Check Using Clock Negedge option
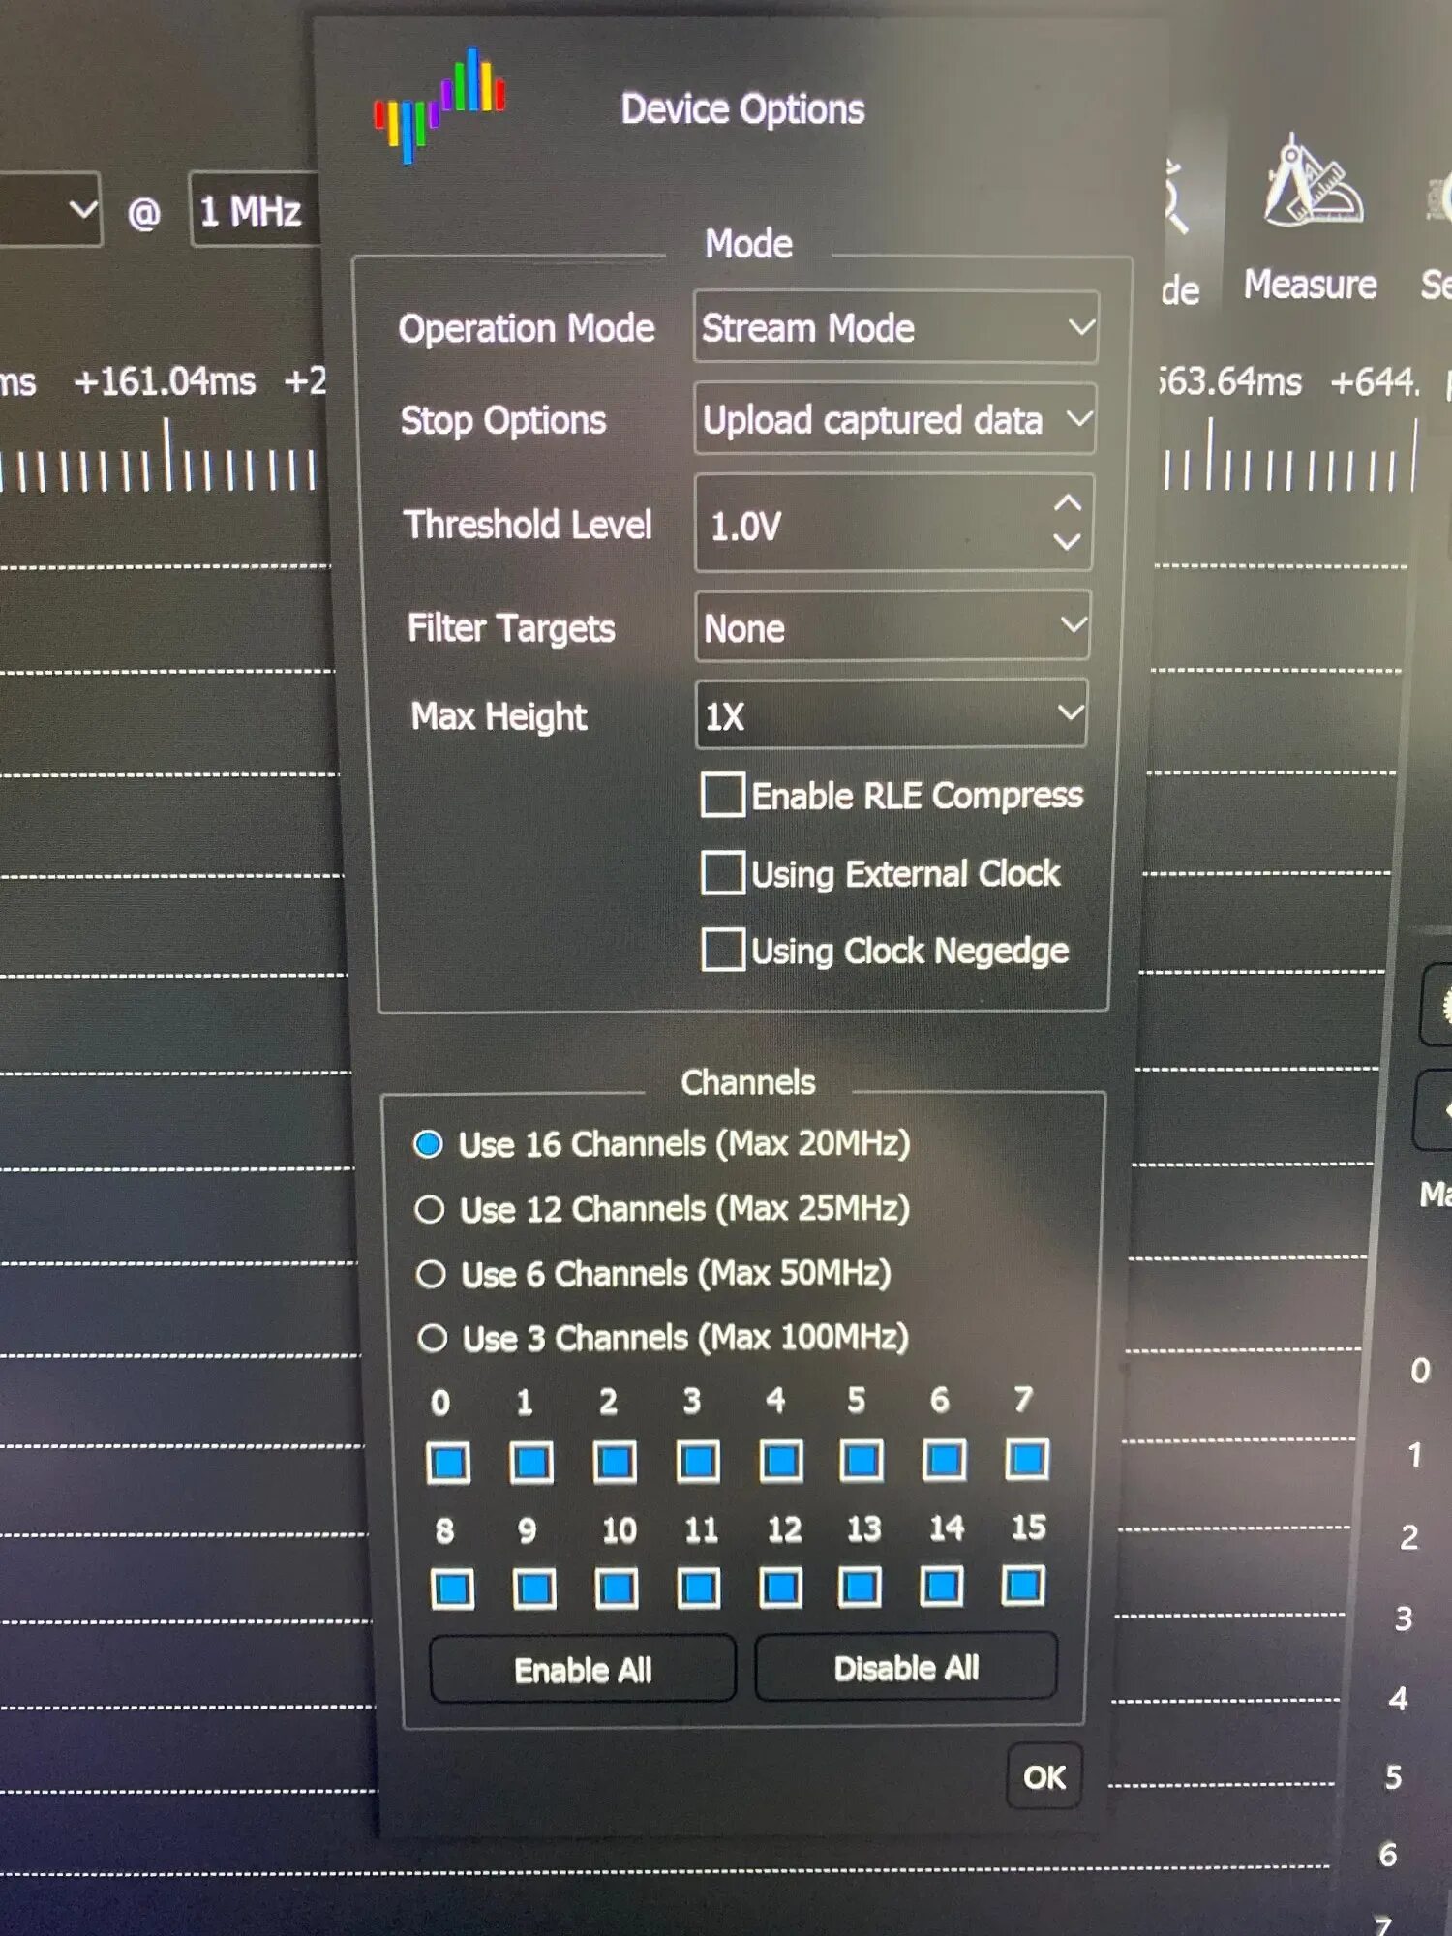This screenshot has height=1936, width=1452. click(723, 950)
